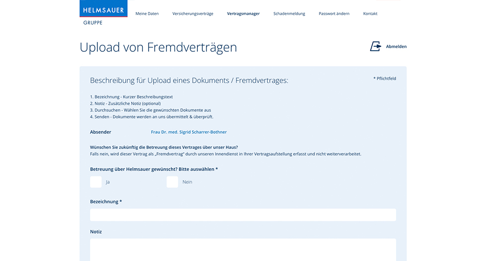Log out via the Abmelden link
Viewport: 487px width, 261px height.
click(x=396, y=47)
